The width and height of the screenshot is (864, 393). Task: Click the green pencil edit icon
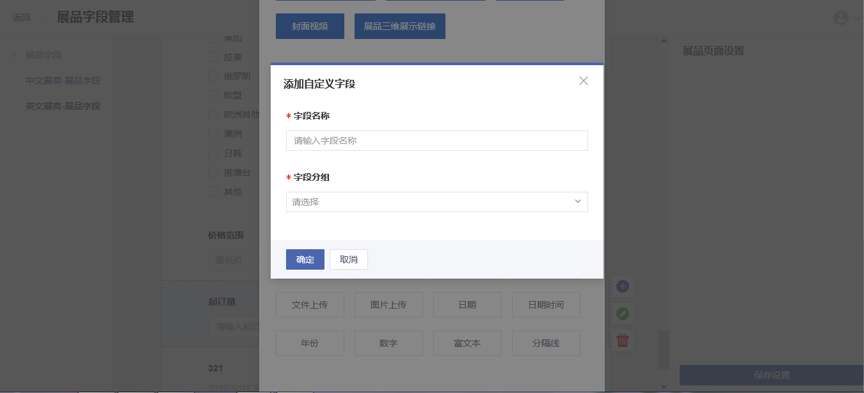coord(623,314)
